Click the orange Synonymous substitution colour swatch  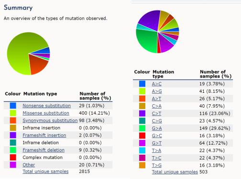(13, 120)
